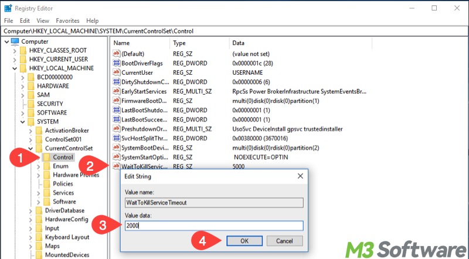Viewport: 469px width, 259px height.
Task: Click the SECURITY key folder icon
Action: pyautogui.click(x=31, y=103)
